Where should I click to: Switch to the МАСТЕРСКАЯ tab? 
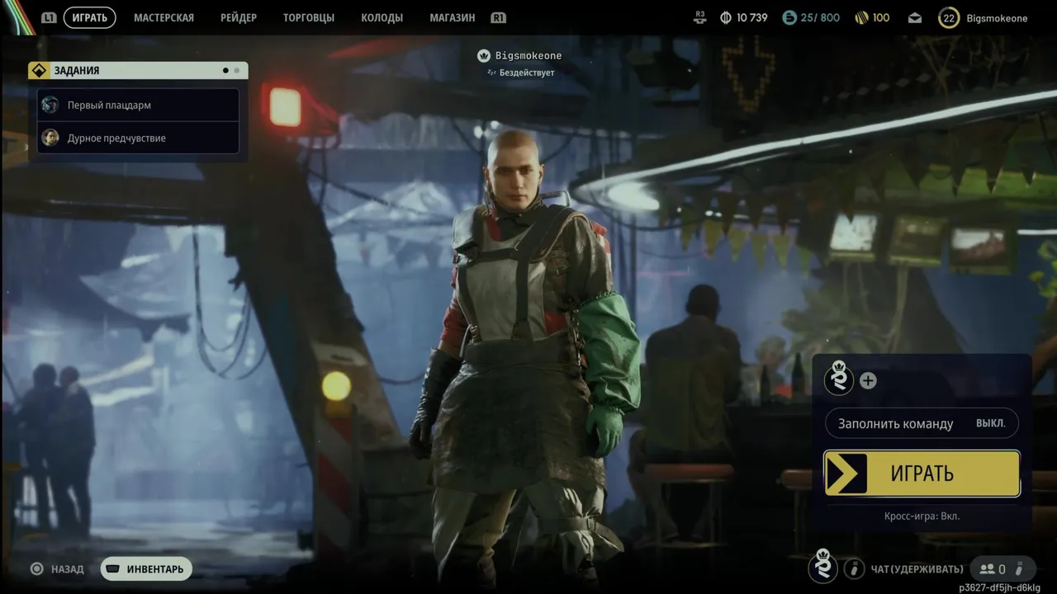tap(164, 17)
